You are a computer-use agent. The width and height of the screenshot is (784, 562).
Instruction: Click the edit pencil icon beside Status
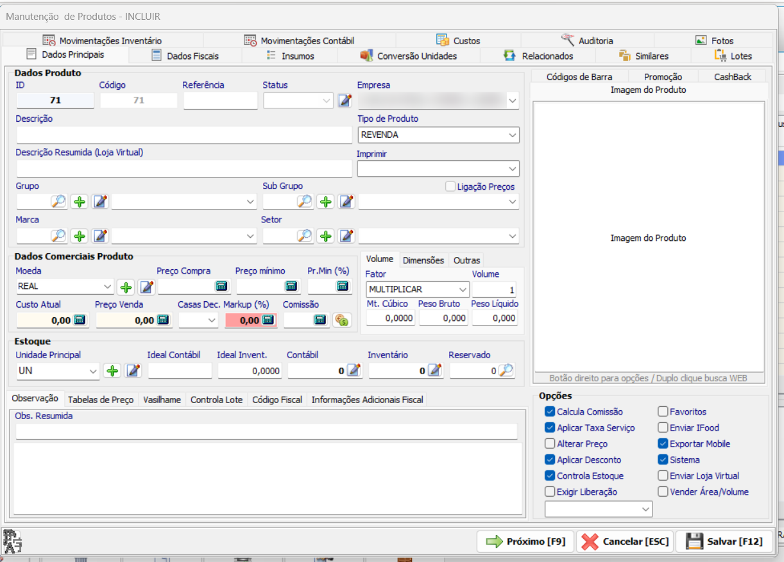click(345, 101)
